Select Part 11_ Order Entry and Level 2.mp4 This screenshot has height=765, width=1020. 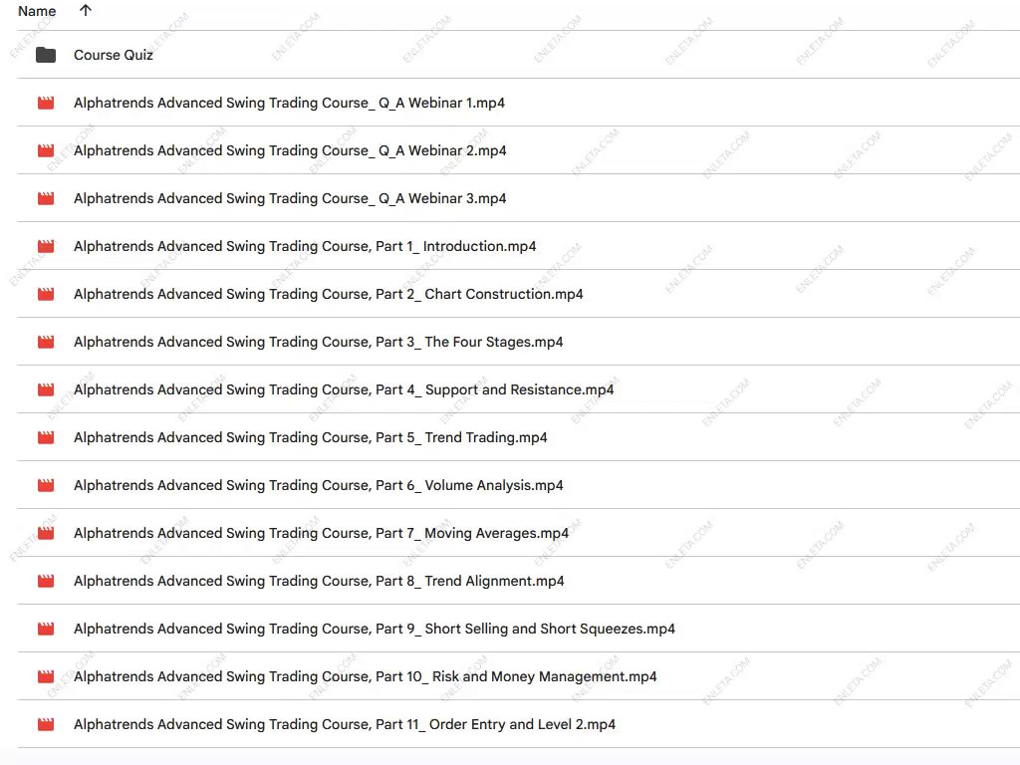(345, 724)
